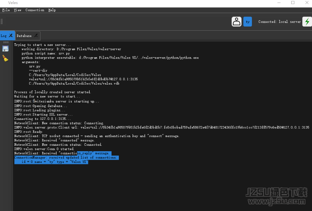
Task: Click the 'Process of locally created server started' line
Action: (52, 92)
